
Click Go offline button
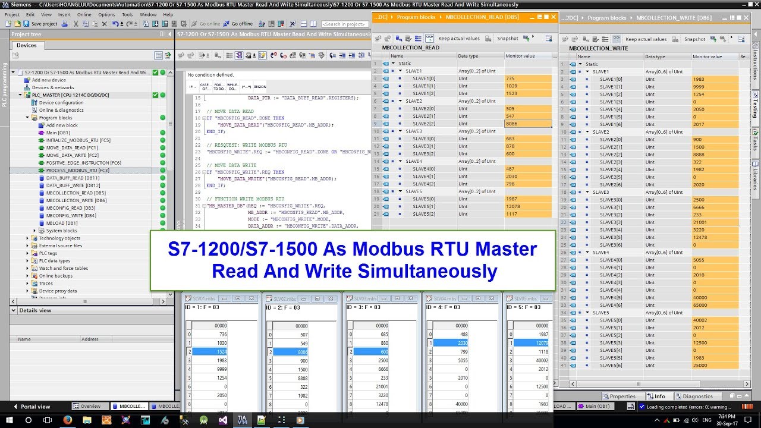(238, 24)
